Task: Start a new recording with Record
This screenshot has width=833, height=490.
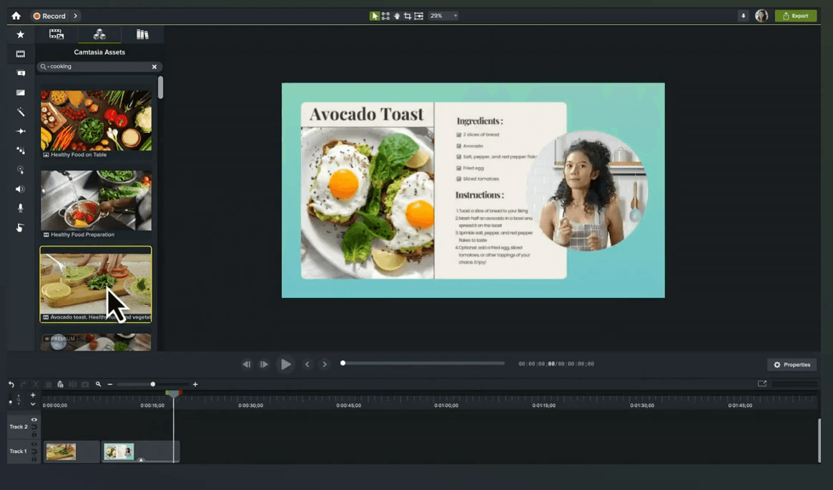Action: tap(49, 16)
